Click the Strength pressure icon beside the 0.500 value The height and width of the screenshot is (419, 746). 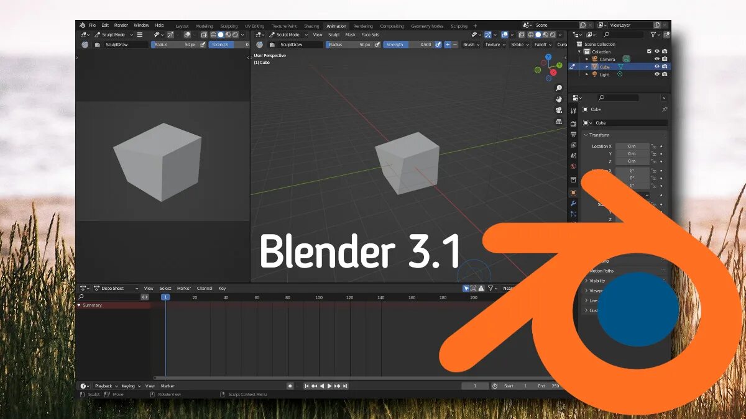[x=438, y=45]
